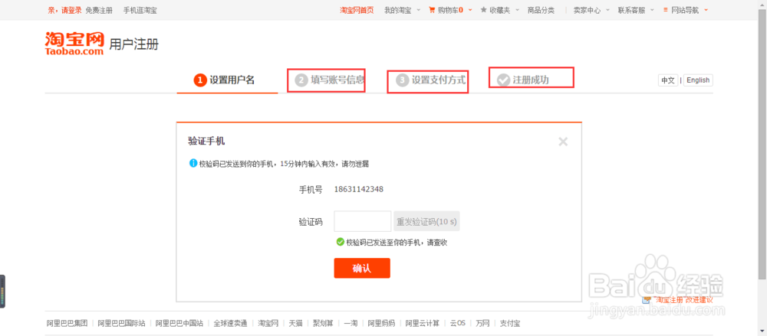Click the 验证手机 dialog title
Viewport: 767px width, 336px height.
206,142
